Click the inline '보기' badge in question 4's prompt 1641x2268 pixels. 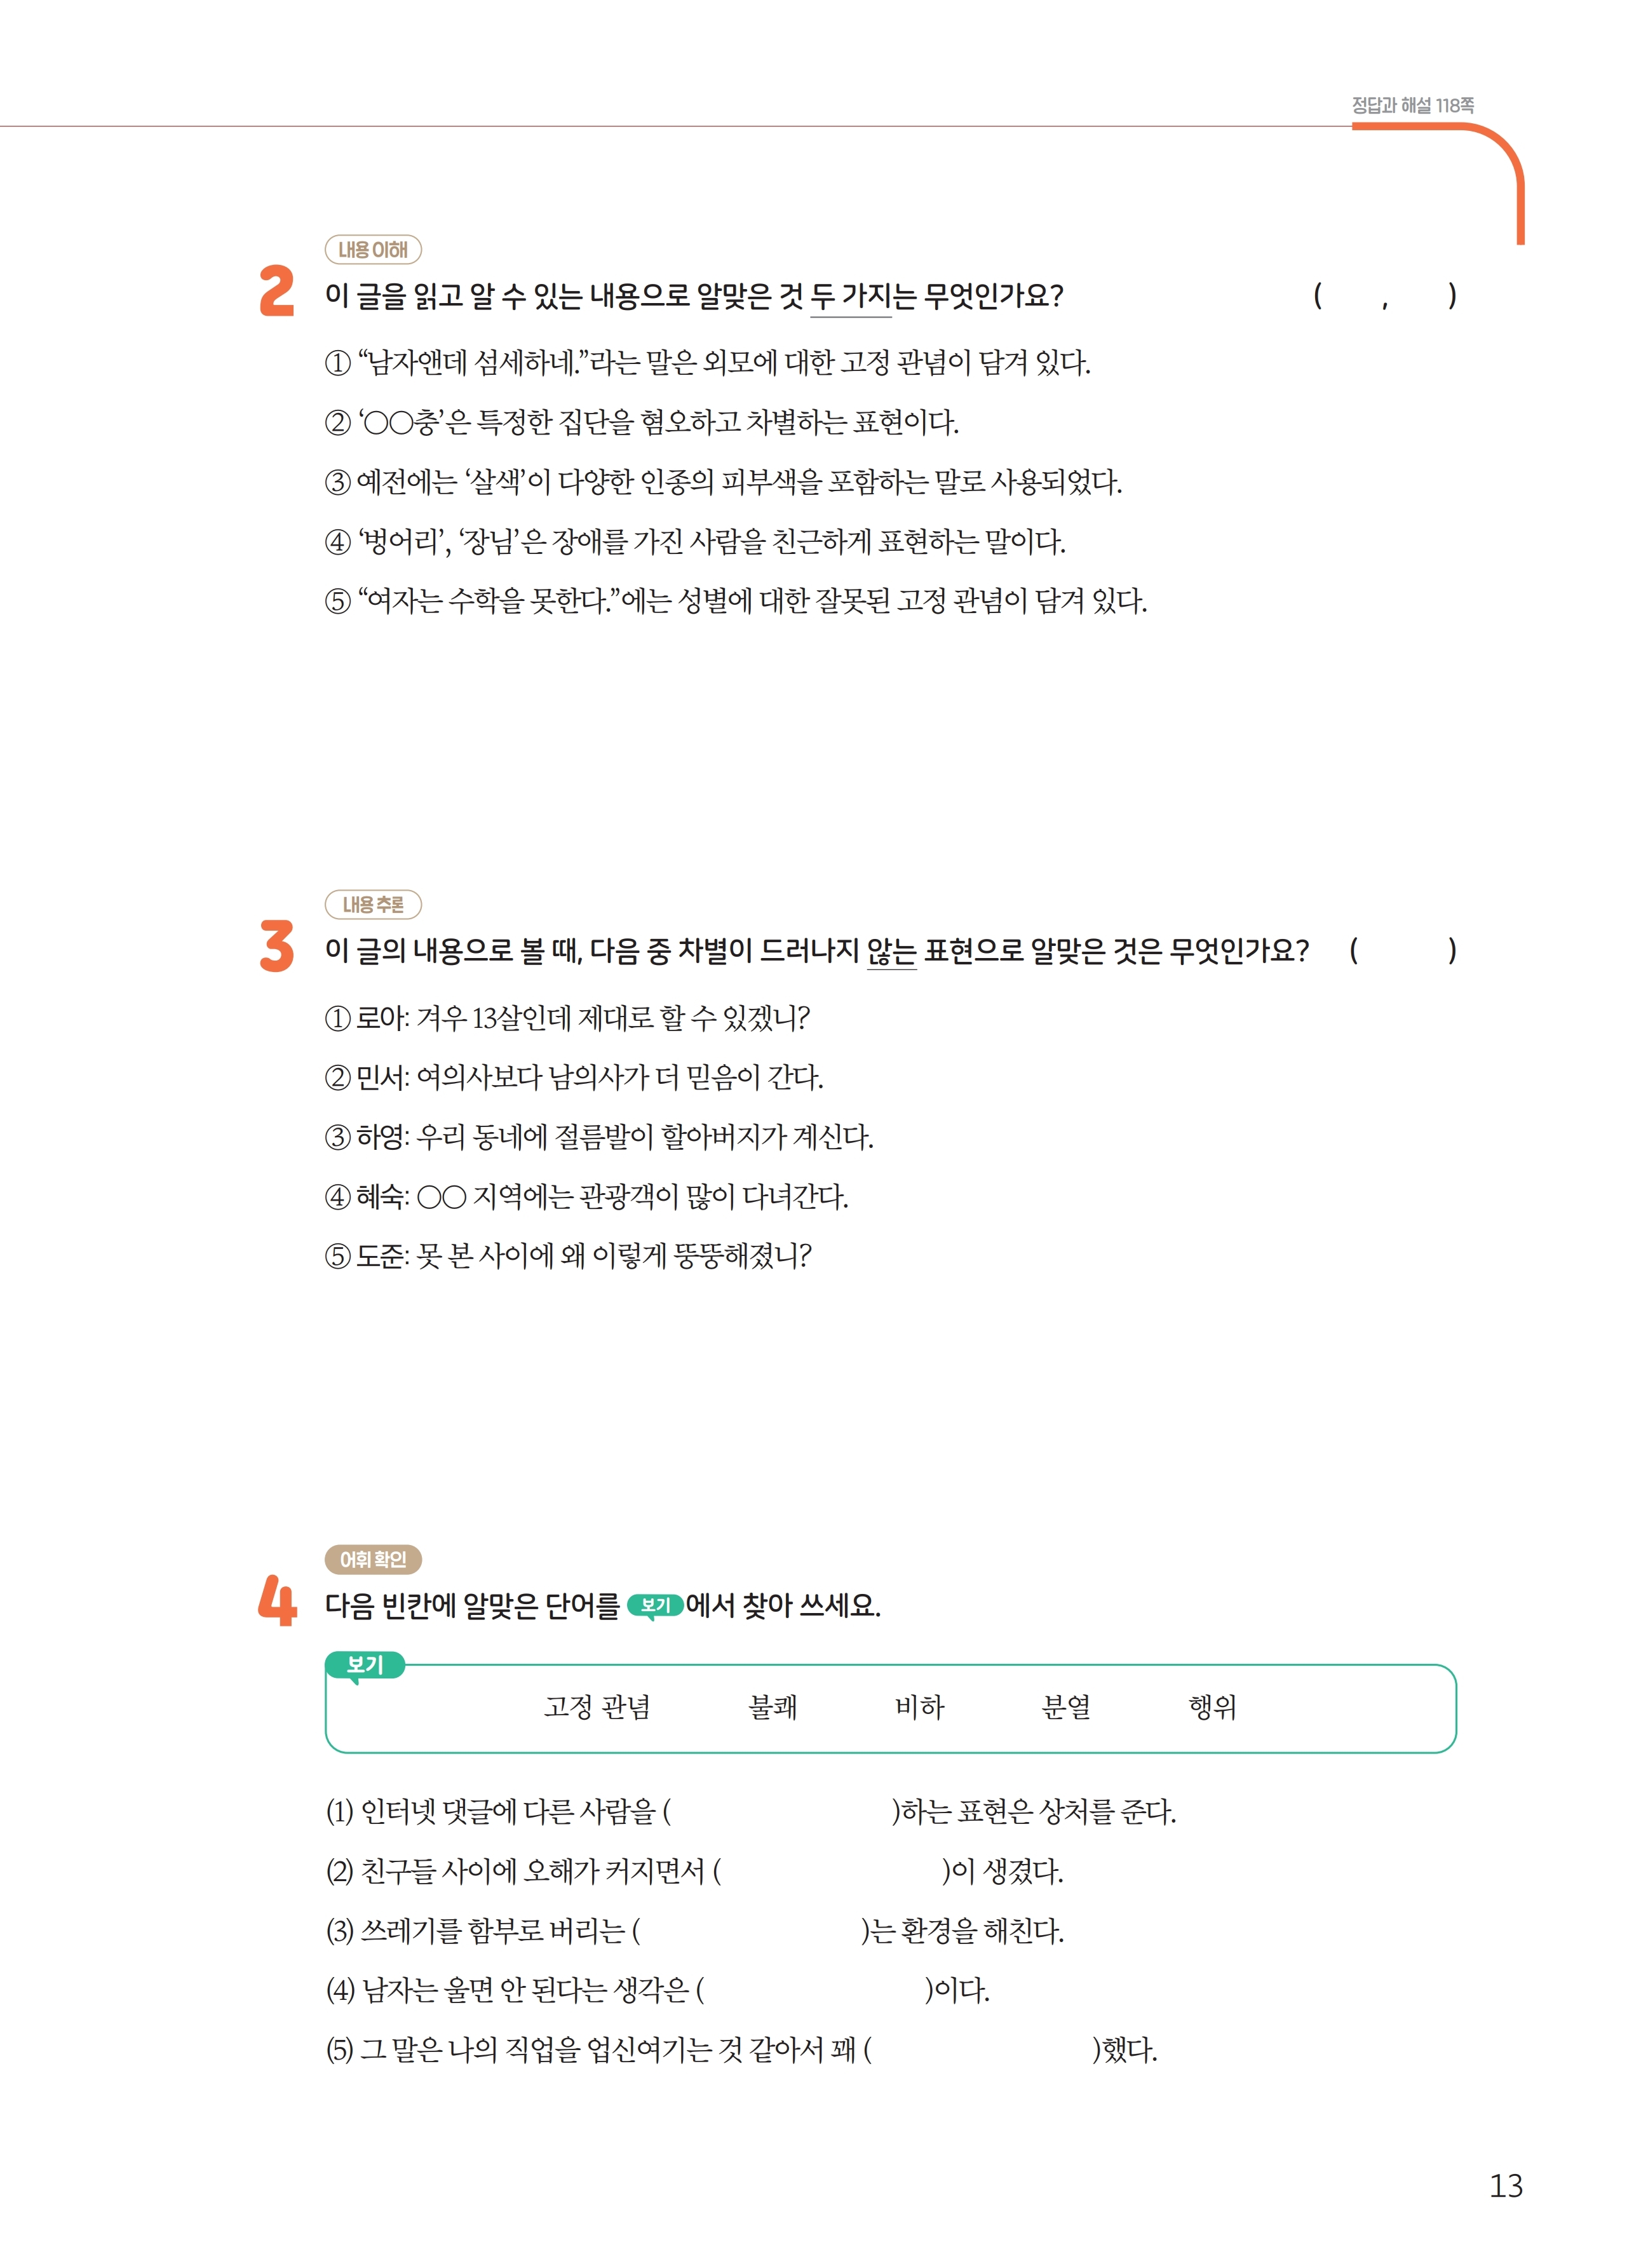coord(655,1606)
